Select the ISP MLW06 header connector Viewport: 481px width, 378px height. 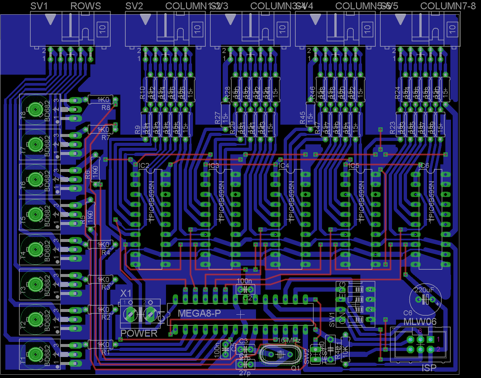(x=420, y=345)
